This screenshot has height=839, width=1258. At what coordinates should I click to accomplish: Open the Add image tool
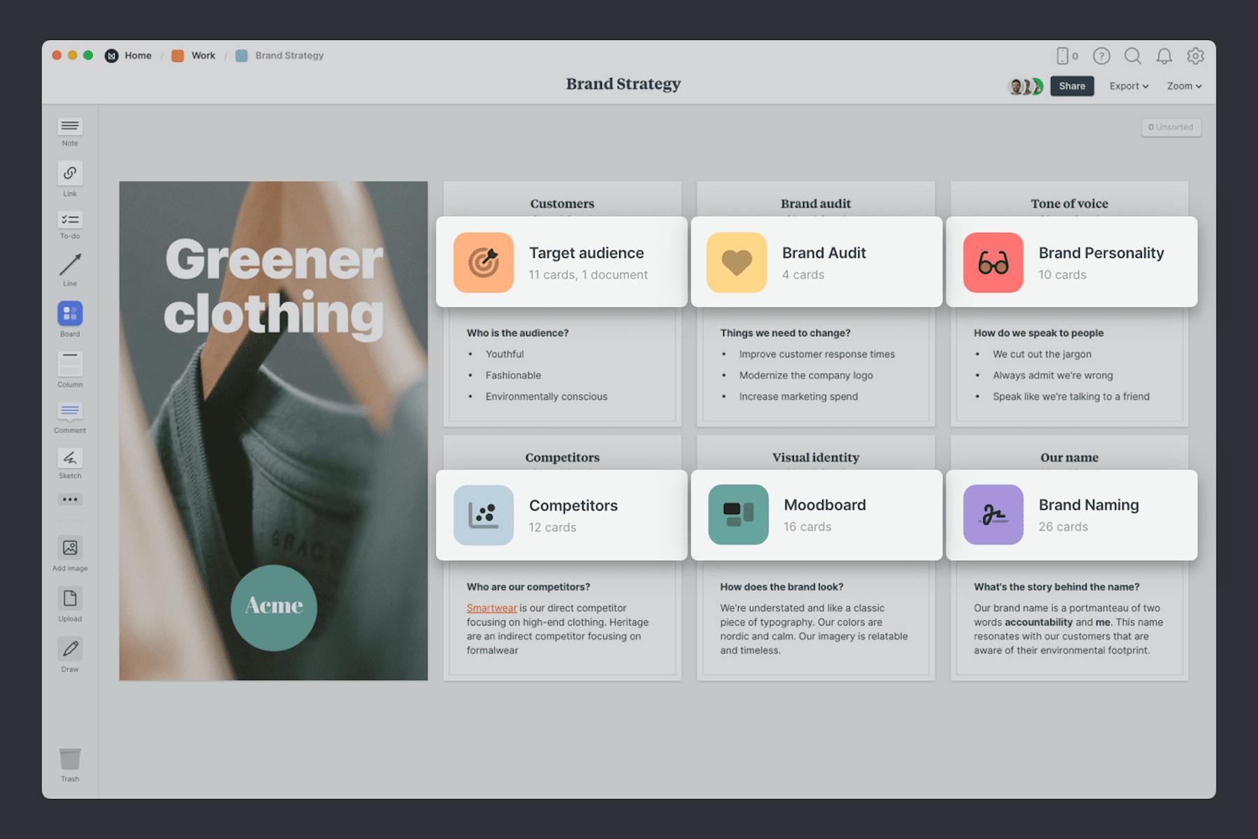click(x=69, y=549)
